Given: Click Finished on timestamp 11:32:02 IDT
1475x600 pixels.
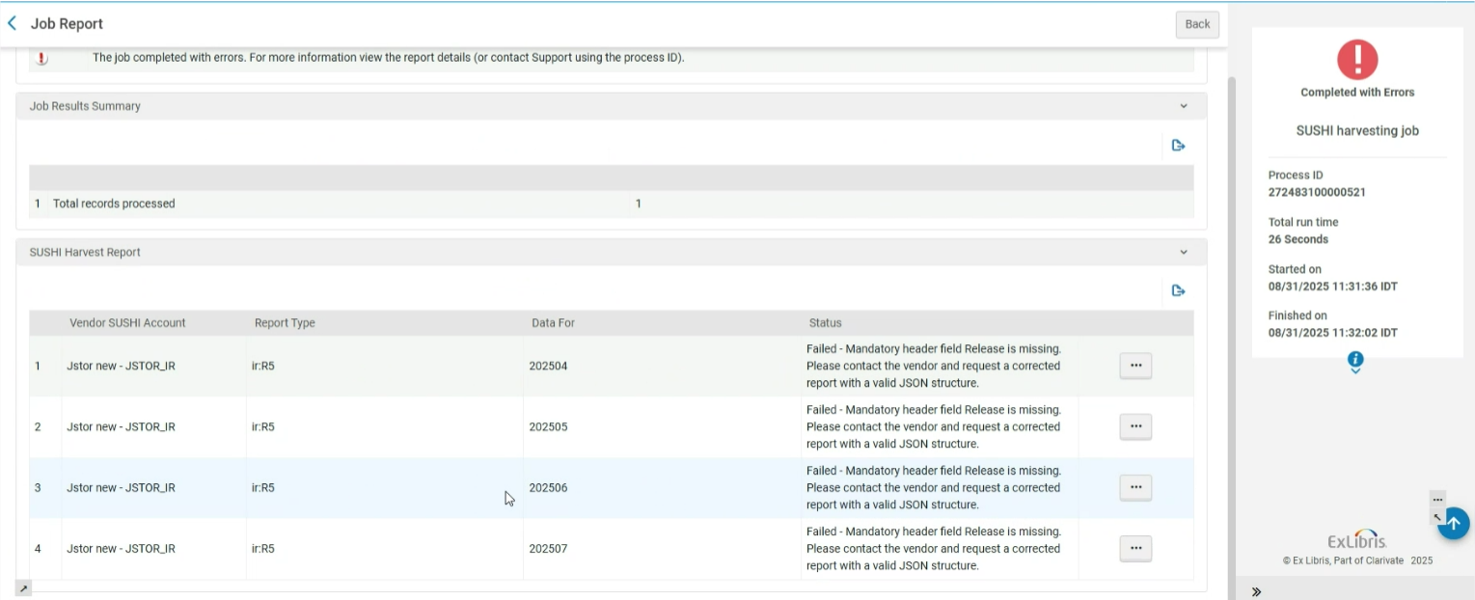Looking at the screenshot, I should pos(1333,333).
